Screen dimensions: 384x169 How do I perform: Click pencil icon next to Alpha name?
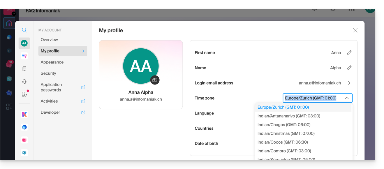349,68
